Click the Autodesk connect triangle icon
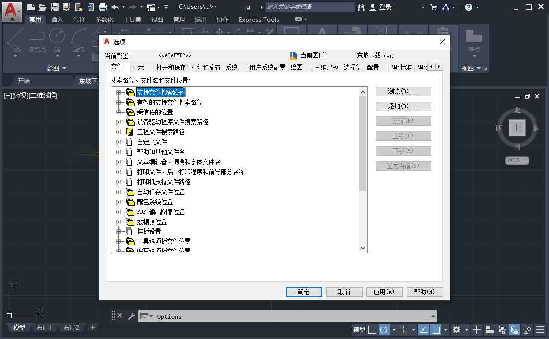 [x=446, y=7]
